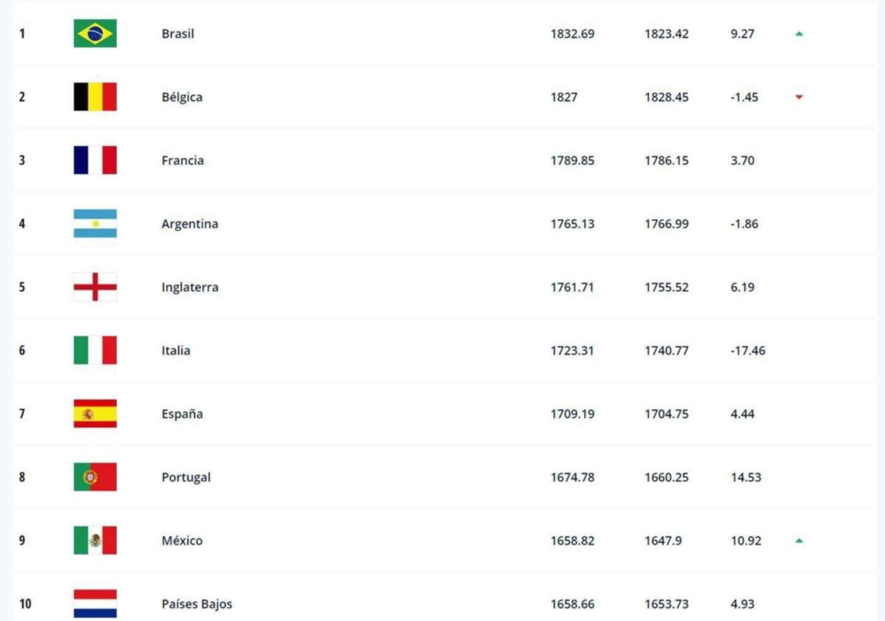Click the Belgium flag icon
885x621 pixels.
click(x=95, y=97)
